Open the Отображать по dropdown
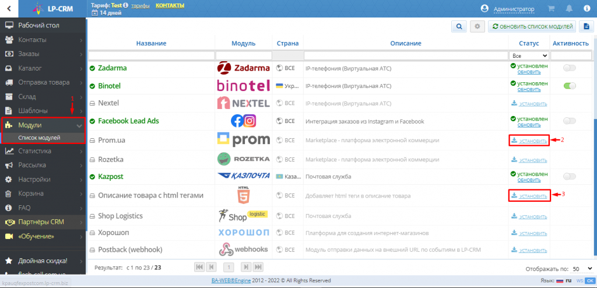This screenshot has width=597, height=288. pos(582,269)
